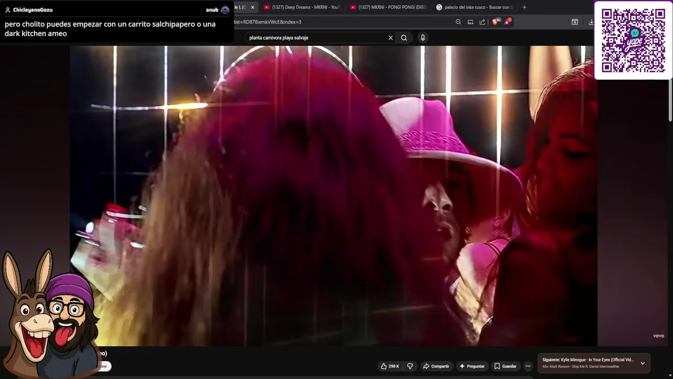Screen dimensions: 673x379
Task: Click the 'Siguiente: Kylie Minogue - In Your Eyes' text
Action: click(588, 360)
